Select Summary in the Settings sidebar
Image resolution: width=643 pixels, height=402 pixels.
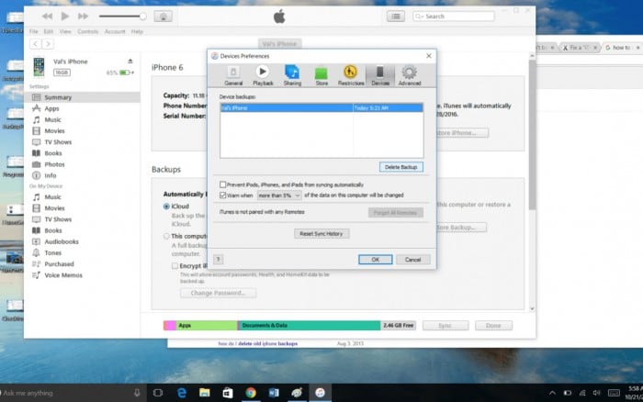82,97
